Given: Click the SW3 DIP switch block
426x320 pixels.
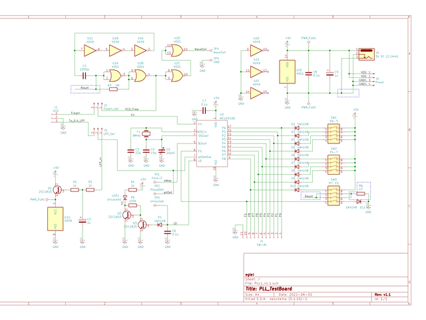Looking at the screenshot, I should [334, 196].
